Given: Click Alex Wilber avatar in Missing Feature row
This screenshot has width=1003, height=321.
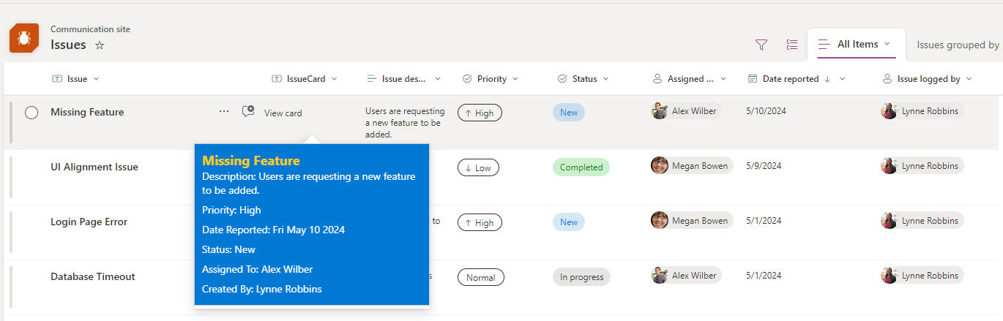Looking at the screenshot, I should click(x=660, y=110).
